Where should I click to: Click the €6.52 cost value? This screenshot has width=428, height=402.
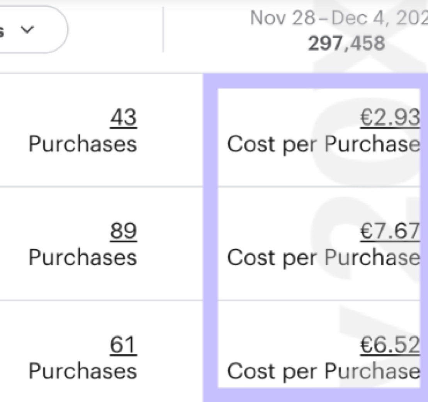click(389, 345)
